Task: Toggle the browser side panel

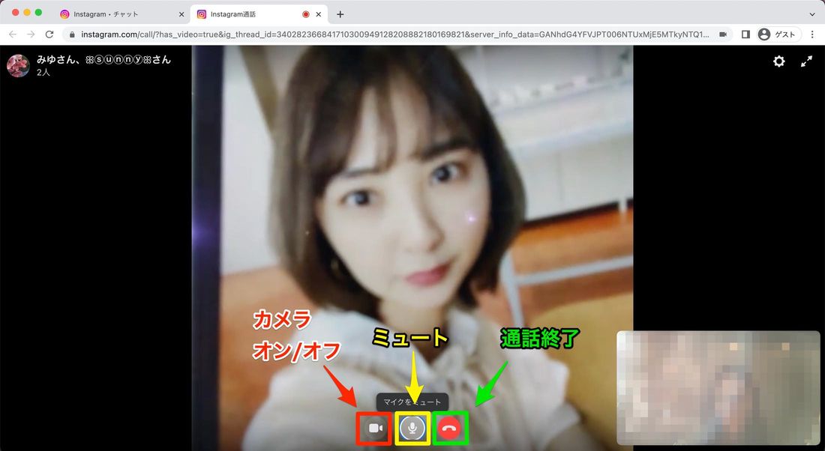Action: [745, 34]
